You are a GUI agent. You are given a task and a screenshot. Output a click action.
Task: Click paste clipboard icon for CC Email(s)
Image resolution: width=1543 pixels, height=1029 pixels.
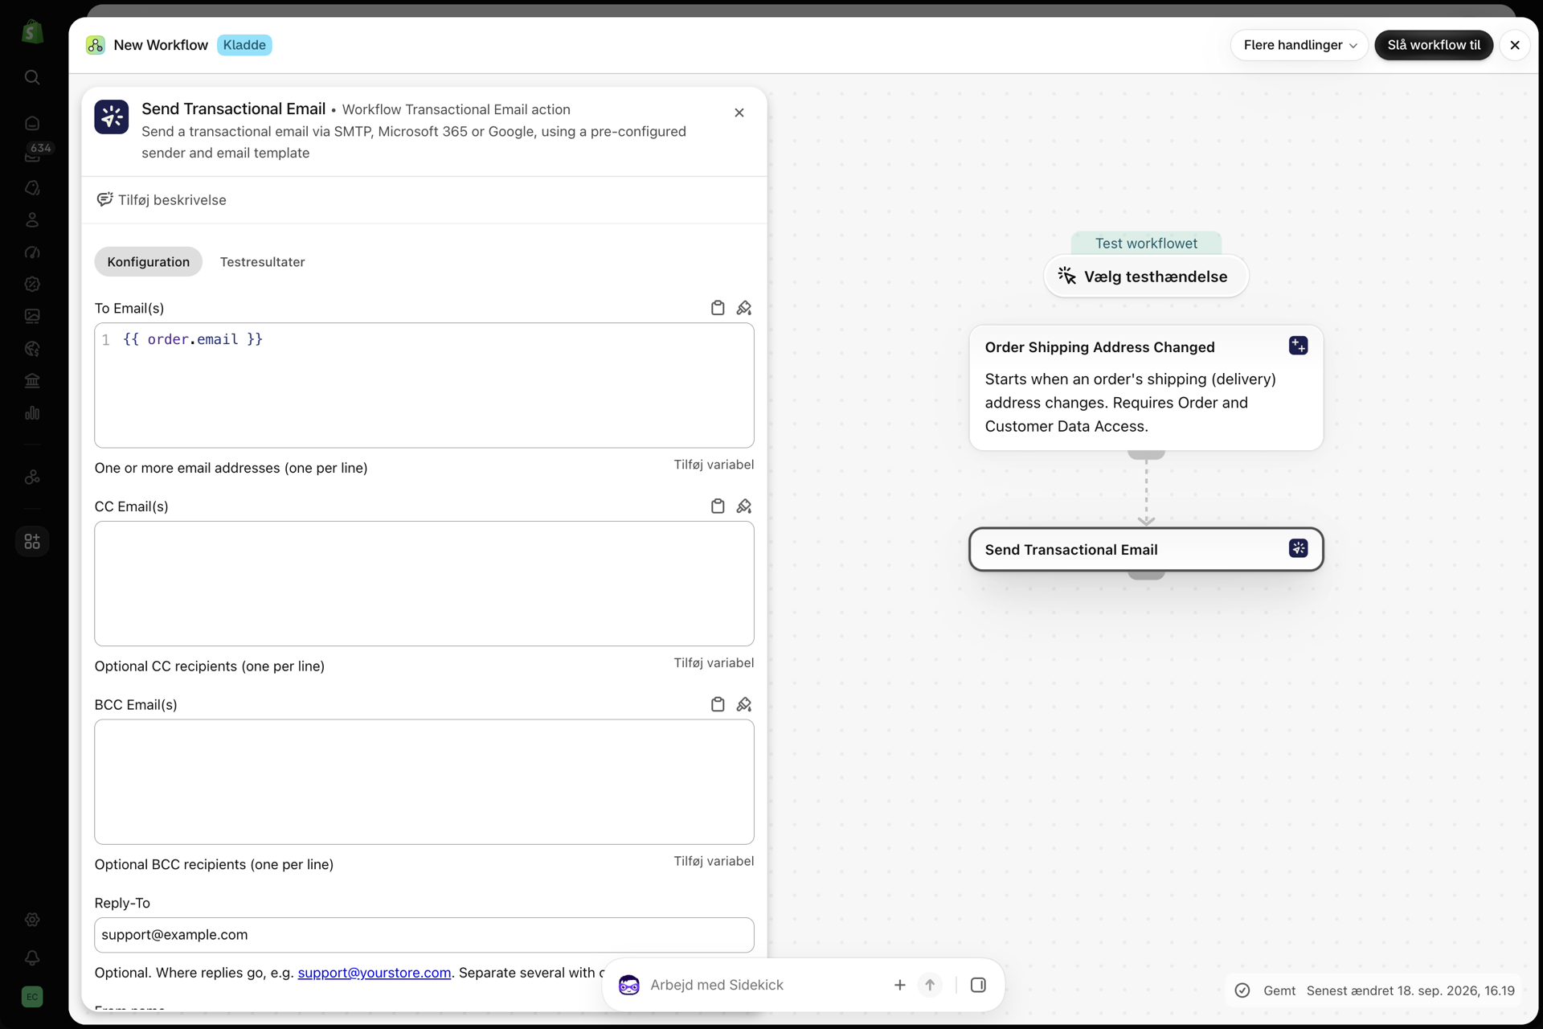point(718,506)
